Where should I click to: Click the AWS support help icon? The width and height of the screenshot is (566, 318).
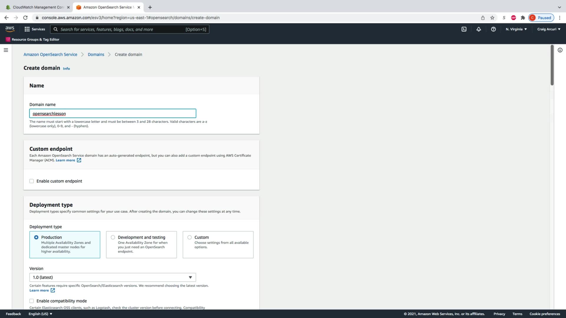493,29
